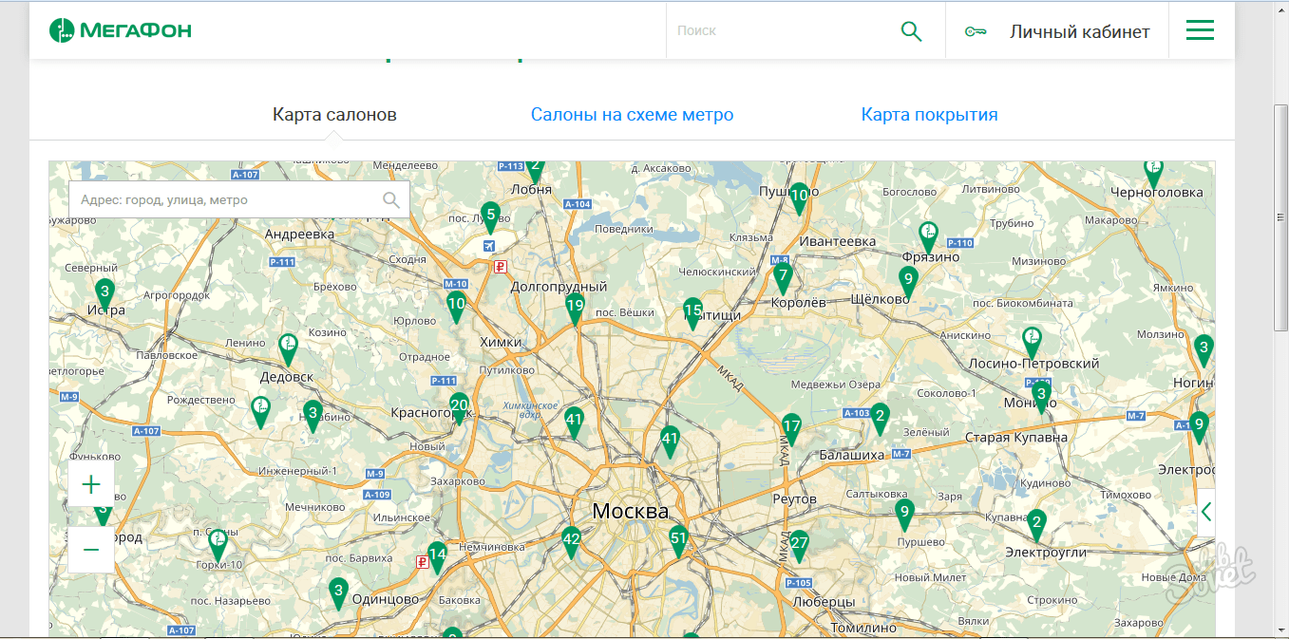Select the salon marker near Дедовск

tap(288, 348)
